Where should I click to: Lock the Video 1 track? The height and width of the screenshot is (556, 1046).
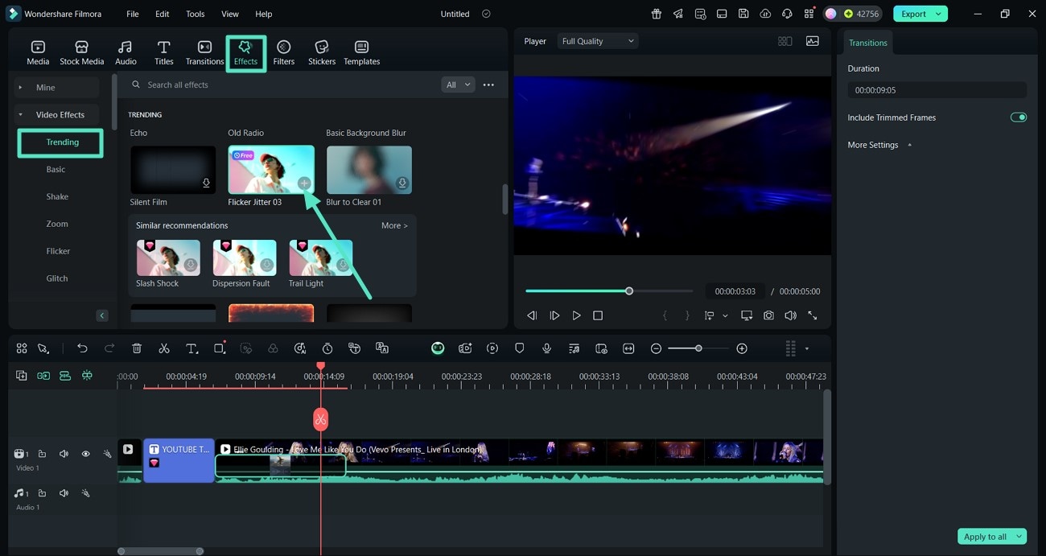tap(42, 454)
